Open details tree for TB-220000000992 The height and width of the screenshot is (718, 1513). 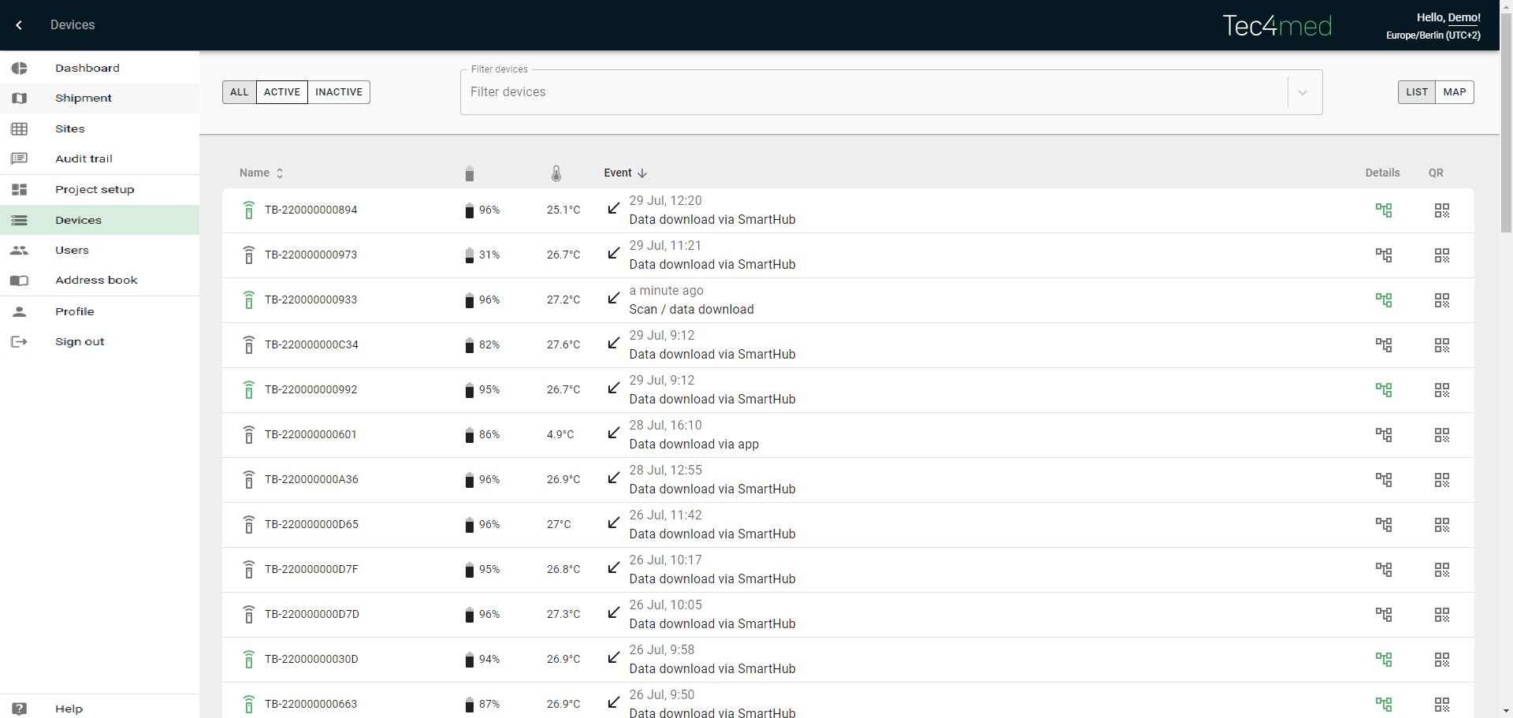[1384, 390]
